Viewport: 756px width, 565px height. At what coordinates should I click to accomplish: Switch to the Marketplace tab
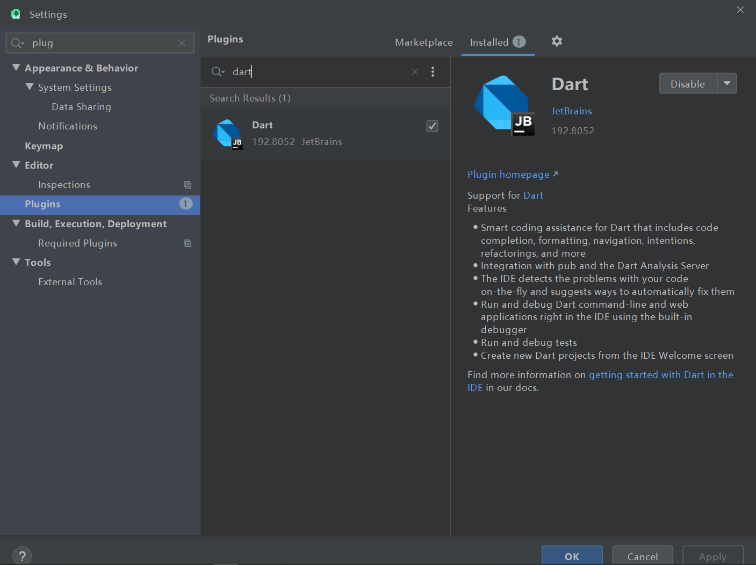click(x=424, y=42)
